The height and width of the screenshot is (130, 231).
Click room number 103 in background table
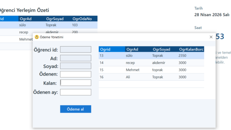click(x=75, y=25)
